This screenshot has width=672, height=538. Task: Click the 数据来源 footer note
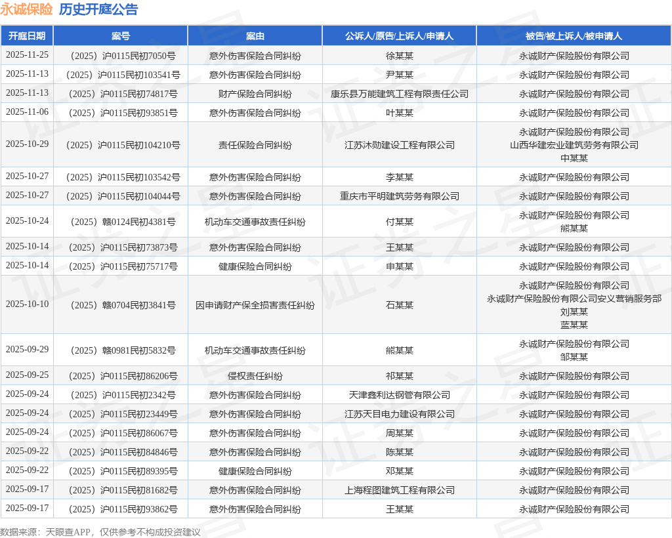(x=100, y=532)
